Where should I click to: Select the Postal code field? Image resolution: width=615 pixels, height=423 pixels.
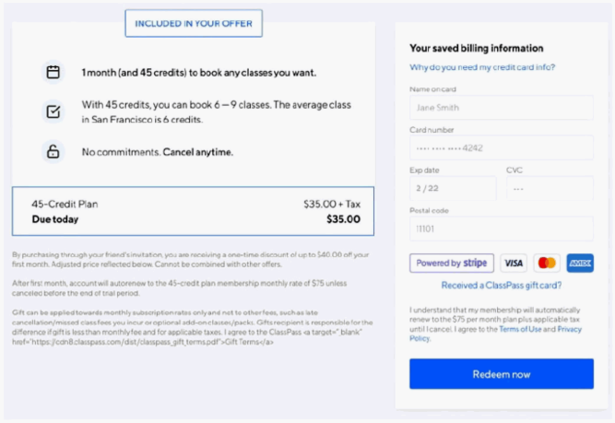coord(501,229)
